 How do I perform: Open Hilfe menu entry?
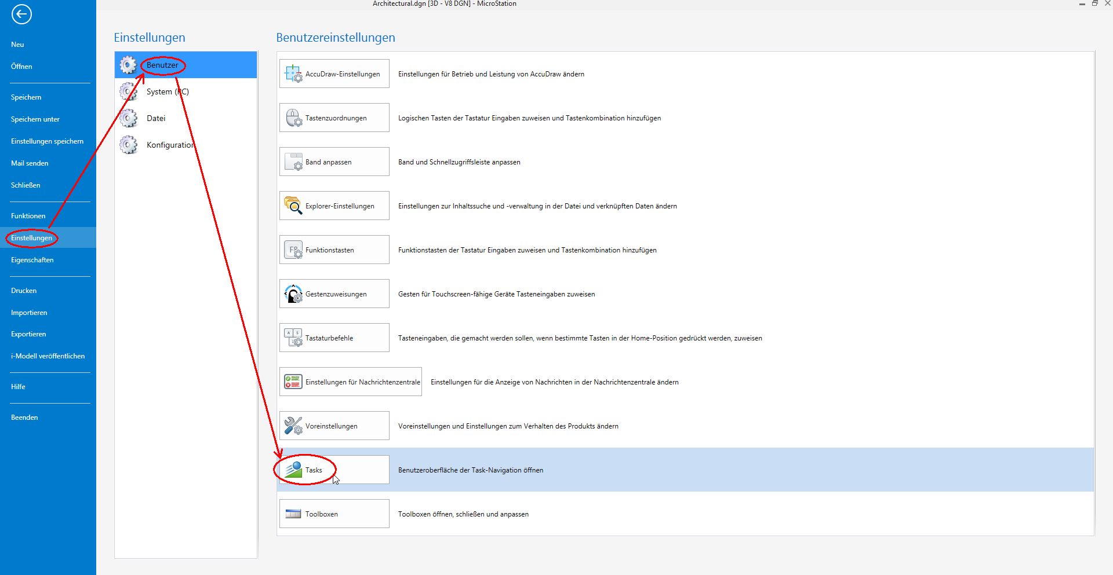pyautogui.click(x=18, y=387)
